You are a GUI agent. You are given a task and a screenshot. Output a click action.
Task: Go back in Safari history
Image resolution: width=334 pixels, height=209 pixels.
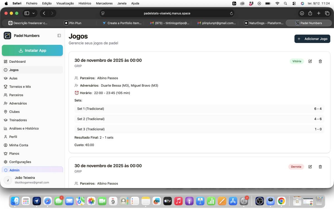pyautogui.click(x=44, y=13)
